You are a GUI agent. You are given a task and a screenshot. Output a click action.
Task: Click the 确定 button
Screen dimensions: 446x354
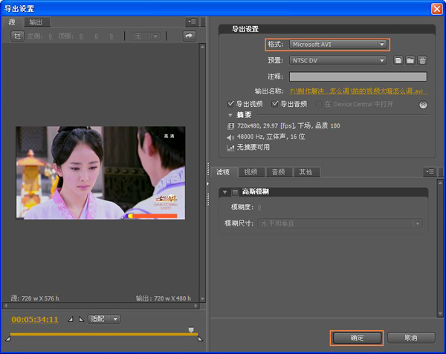pyautogui.click(x=357, y=338)
